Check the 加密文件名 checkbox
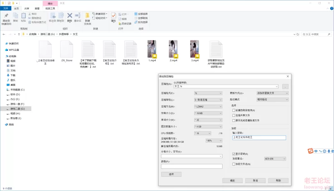The height and width of the screenshot is (191, 334). (x=234, y=164)
